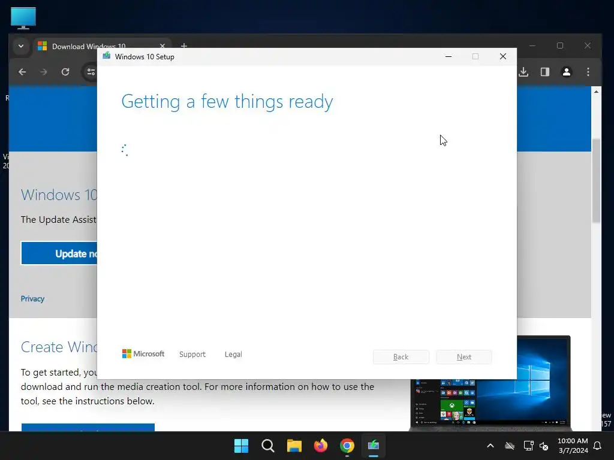
Task: Open Chrome downloads icon
Action: coord(523,72)
